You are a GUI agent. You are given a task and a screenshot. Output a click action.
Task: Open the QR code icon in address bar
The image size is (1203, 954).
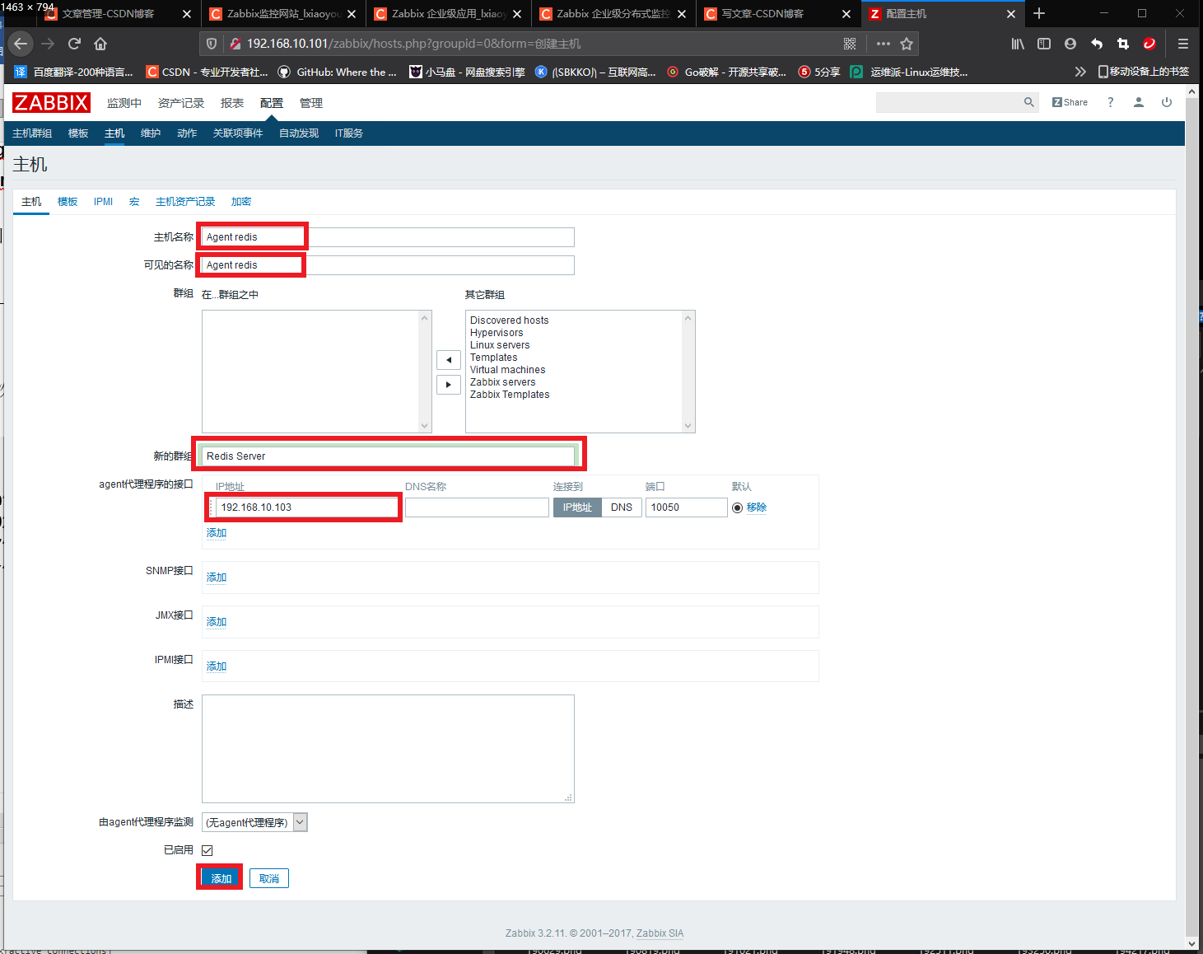tap(850, 44)
